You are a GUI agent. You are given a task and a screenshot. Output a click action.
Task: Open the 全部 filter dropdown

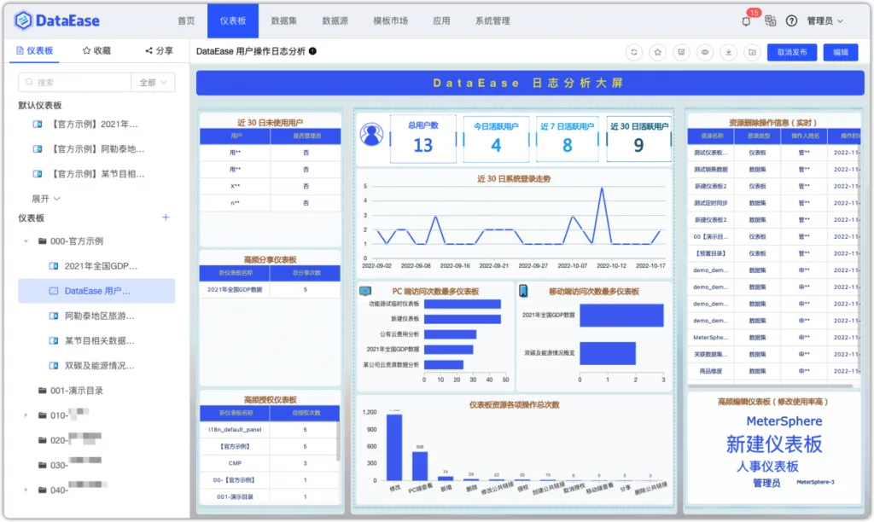153,83
